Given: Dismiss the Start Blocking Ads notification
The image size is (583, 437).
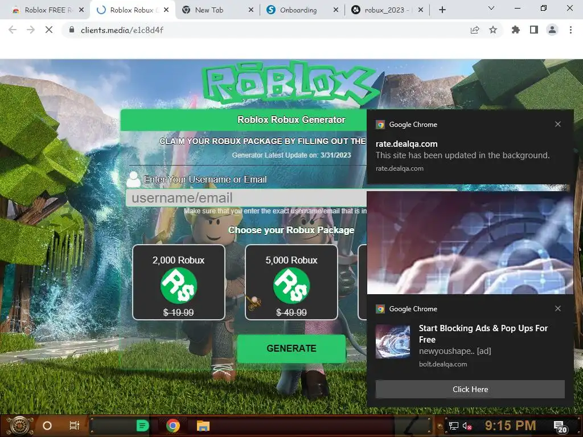Looking at the screenshot, I should [x=558, y=308].
